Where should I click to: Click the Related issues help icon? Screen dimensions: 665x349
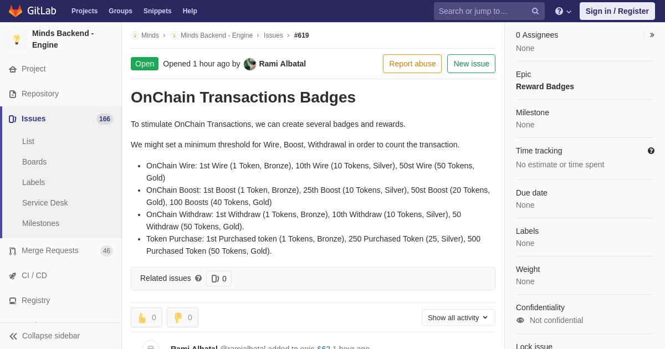pos(198,278)
